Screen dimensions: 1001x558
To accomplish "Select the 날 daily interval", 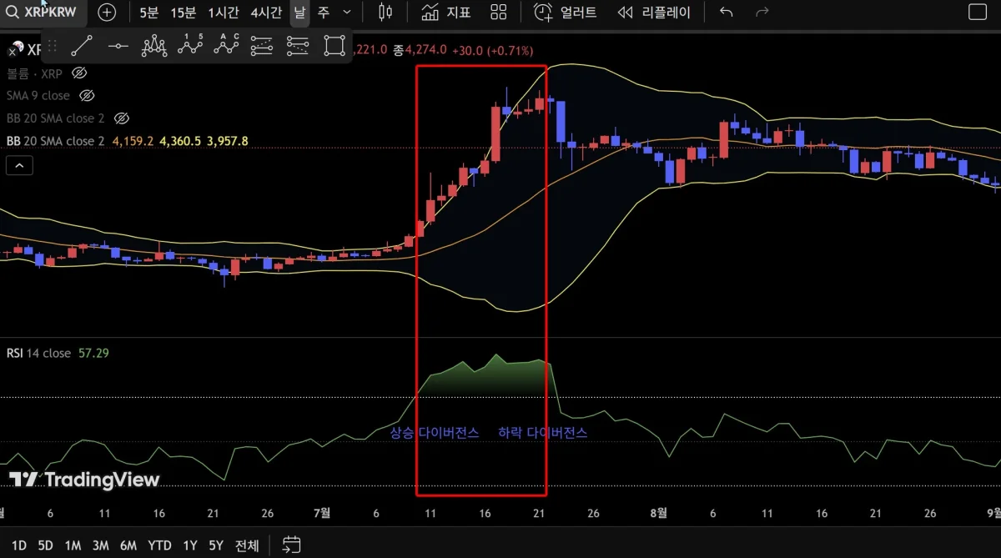I will click(299, 13).
